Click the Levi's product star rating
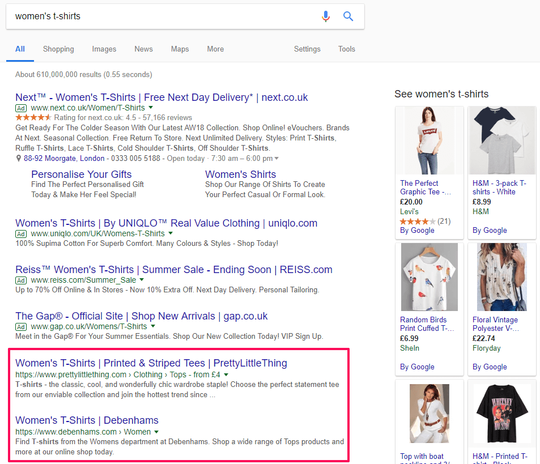The width and height of the screenshot is (540, 464). pyautogui.click(x=418, y=222)
